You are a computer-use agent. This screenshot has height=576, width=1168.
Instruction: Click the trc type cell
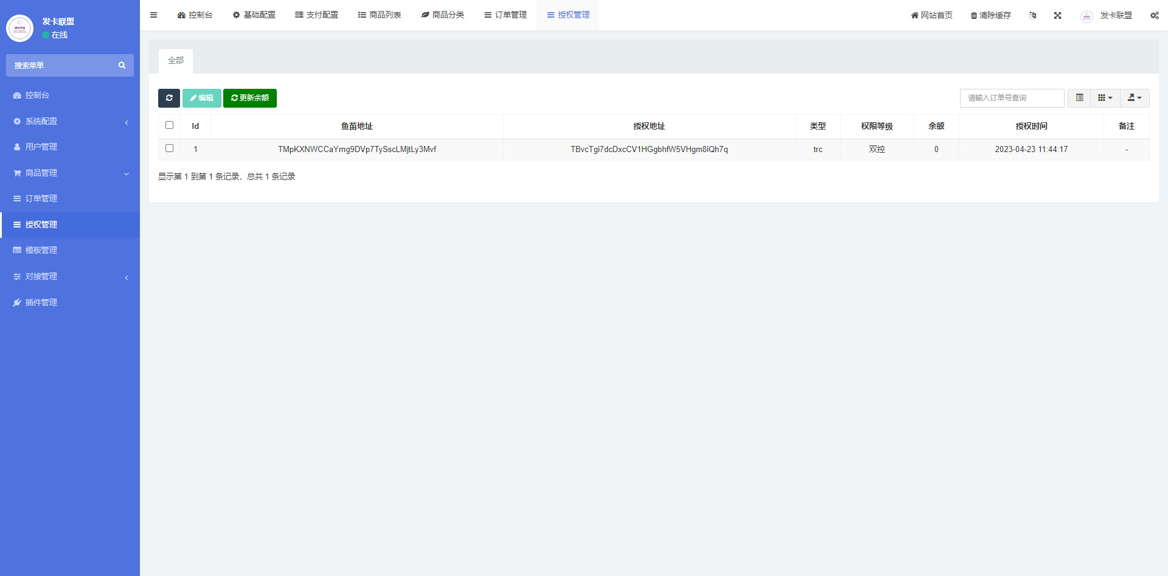(818, 149)
